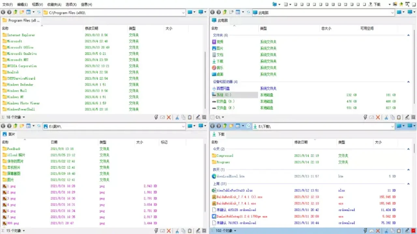Click the scissors cut icon under 此电脑 pane

click(x=386, y=117)
